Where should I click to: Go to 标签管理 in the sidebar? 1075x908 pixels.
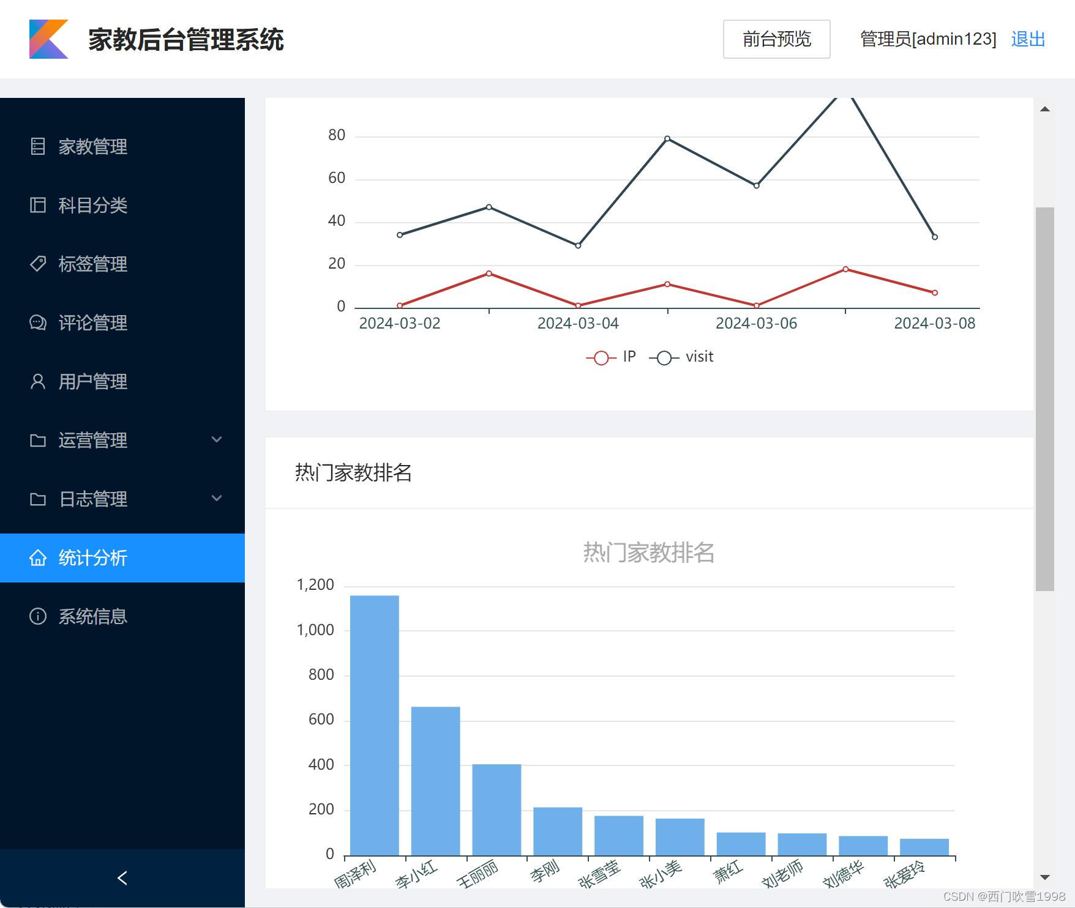tap(122, 264)
